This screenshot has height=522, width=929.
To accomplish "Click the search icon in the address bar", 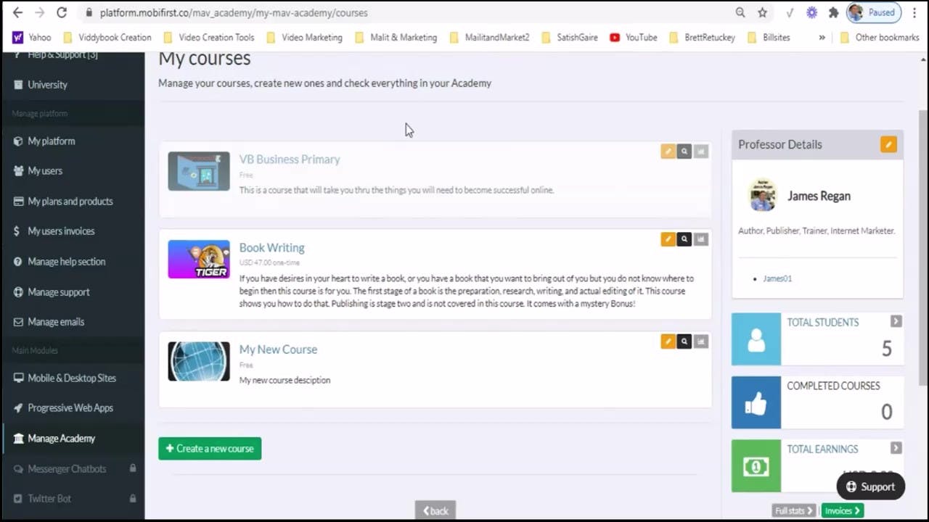I will [x=740, y=12].
